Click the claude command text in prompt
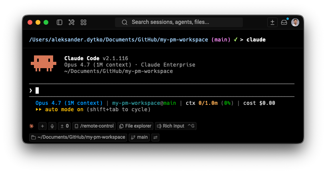Viewport: 326px width, 173px height. (256, 39)
